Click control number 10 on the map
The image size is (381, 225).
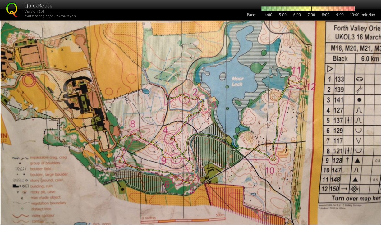pyautogui.click(x=270, y=170)
